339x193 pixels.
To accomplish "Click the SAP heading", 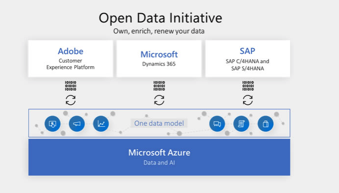I will coord(247,51).
